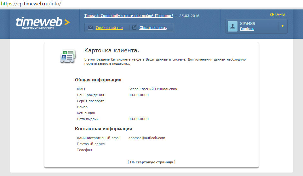This screenshot has height=176, width=303.
Task: Click the feedback pencil icon
Action: click(x=134, y=28)
